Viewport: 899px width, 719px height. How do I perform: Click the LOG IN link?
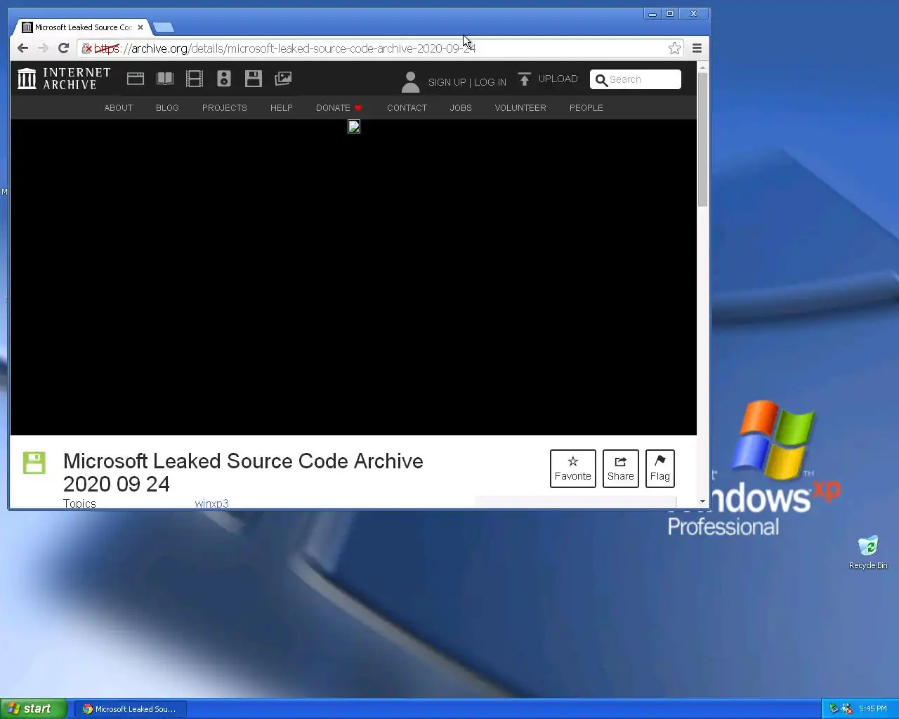[x=490, y=82]
